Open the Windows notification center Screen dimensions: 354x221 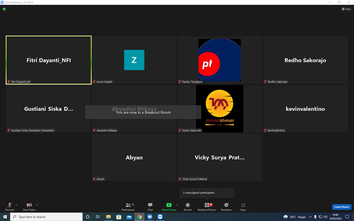point(347,217)
